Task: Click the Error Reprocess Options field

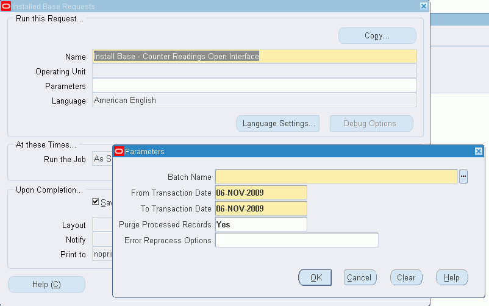Action: [296, 240]
